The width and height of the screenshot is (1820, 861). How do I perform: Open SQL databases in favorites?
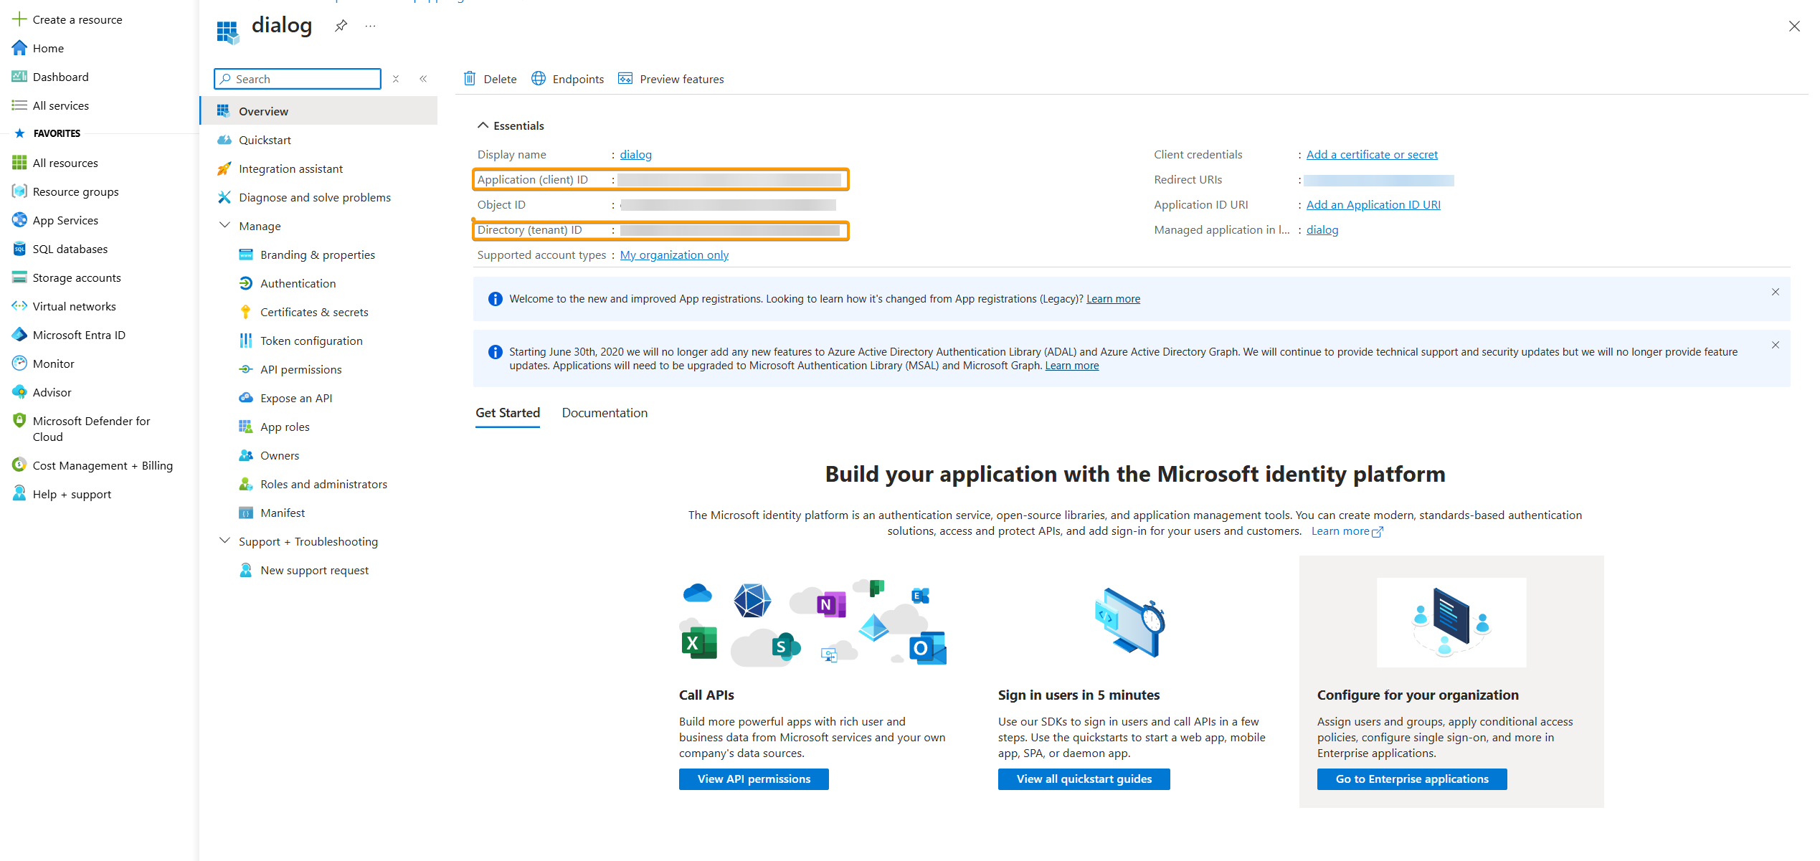[70, 249]
